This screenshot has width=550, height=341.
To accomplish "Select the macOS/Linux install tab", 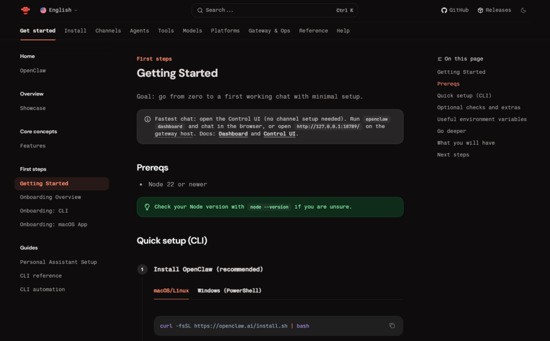I will tap(171, 291).
